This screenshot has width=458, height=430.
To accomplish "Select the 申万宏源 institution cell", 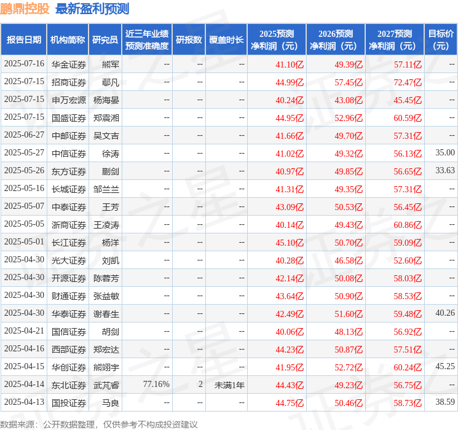I will 69,100.
